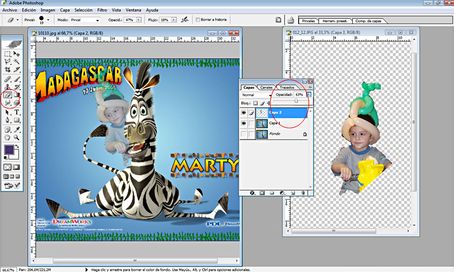Image resolution: width=454 pixels, height=272 pixels.
Task: Select the Move tool
Action: coord(17,54)
